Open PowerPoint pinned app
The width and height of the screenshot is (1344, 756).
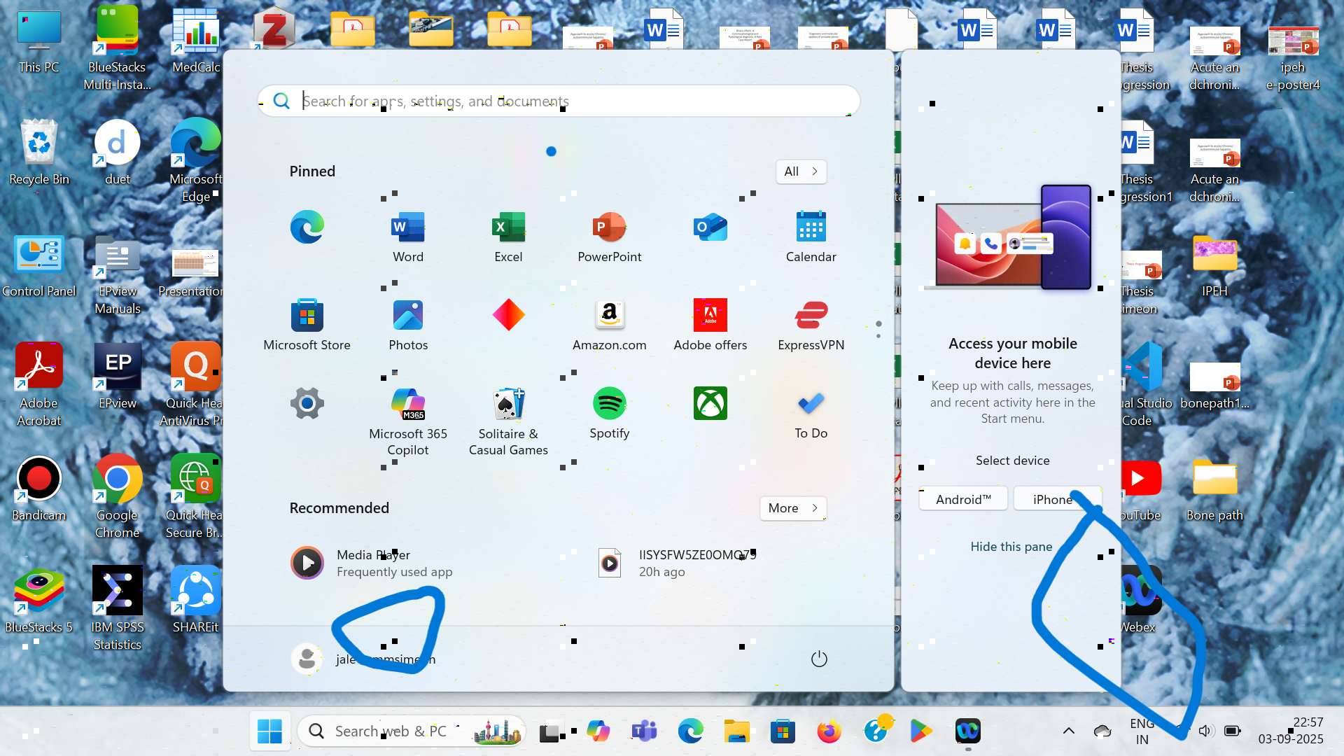point(609,236)
